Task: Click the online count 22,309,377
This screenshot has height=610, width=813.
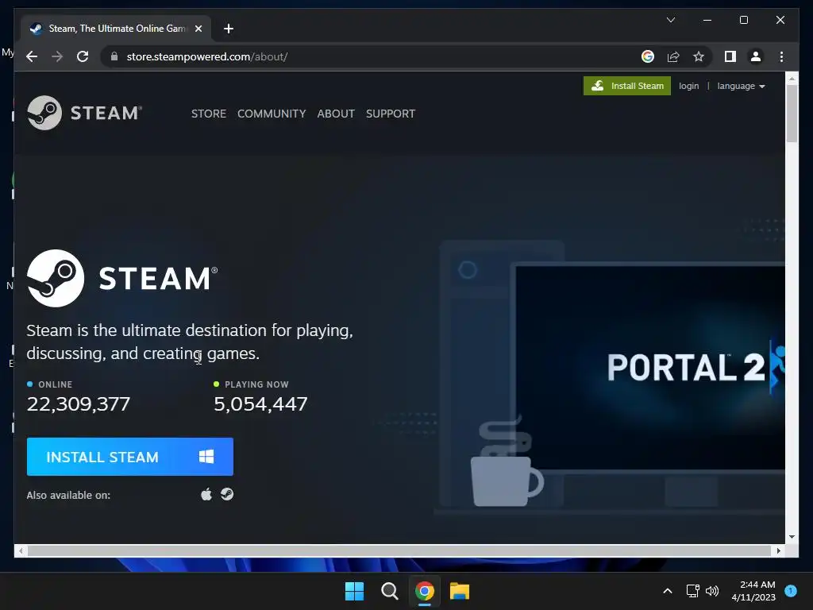Action: pos(79,404)
